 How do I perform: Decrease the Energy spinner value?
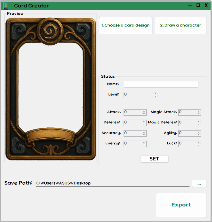coord(144,145)
